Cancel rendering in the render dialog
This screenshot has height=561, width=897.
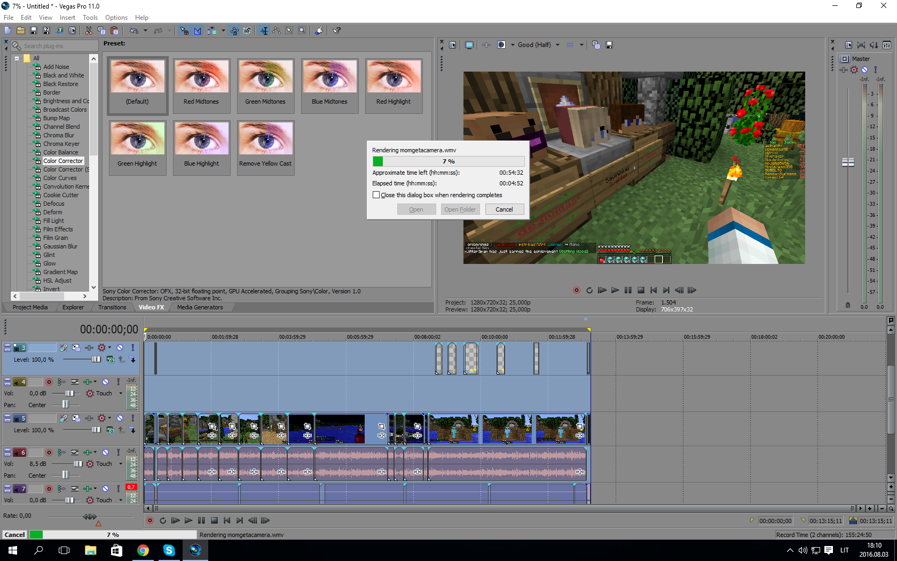(x=504, y=209)
